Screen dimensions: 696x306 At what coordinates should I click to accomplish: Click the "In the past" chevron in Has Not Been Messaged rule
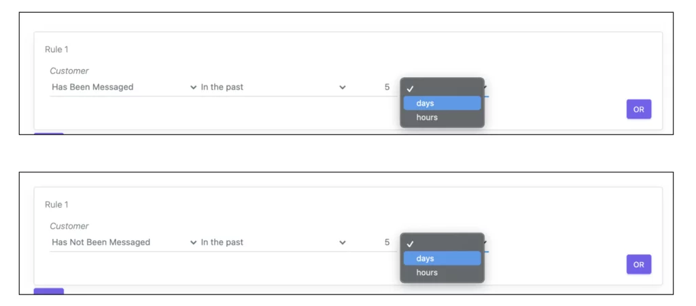(x=343, y=243)
